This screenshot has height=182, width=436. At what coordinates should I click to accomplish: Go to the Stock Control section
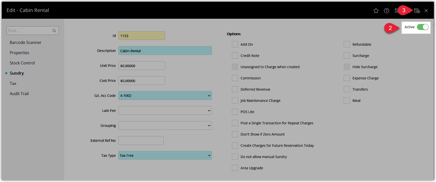point(22,63)
